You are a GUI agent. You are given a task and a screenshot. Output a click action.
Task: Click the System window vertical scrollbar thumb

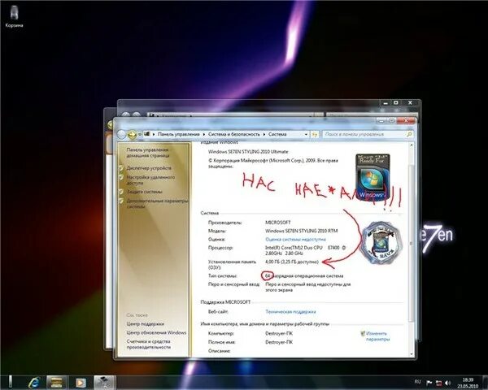411,243
